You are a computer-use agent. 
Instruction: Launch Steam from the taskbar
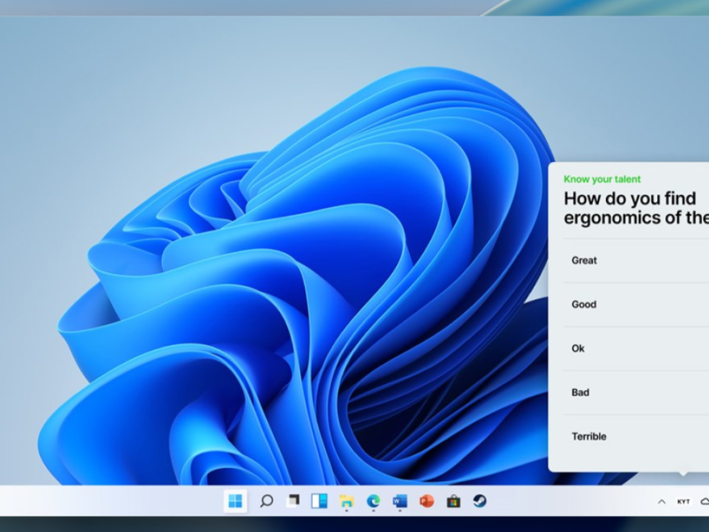click(x=480, y=501)
